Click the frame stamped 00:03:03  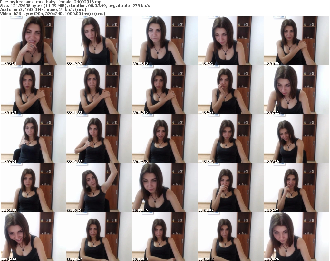tap(230, 139)
